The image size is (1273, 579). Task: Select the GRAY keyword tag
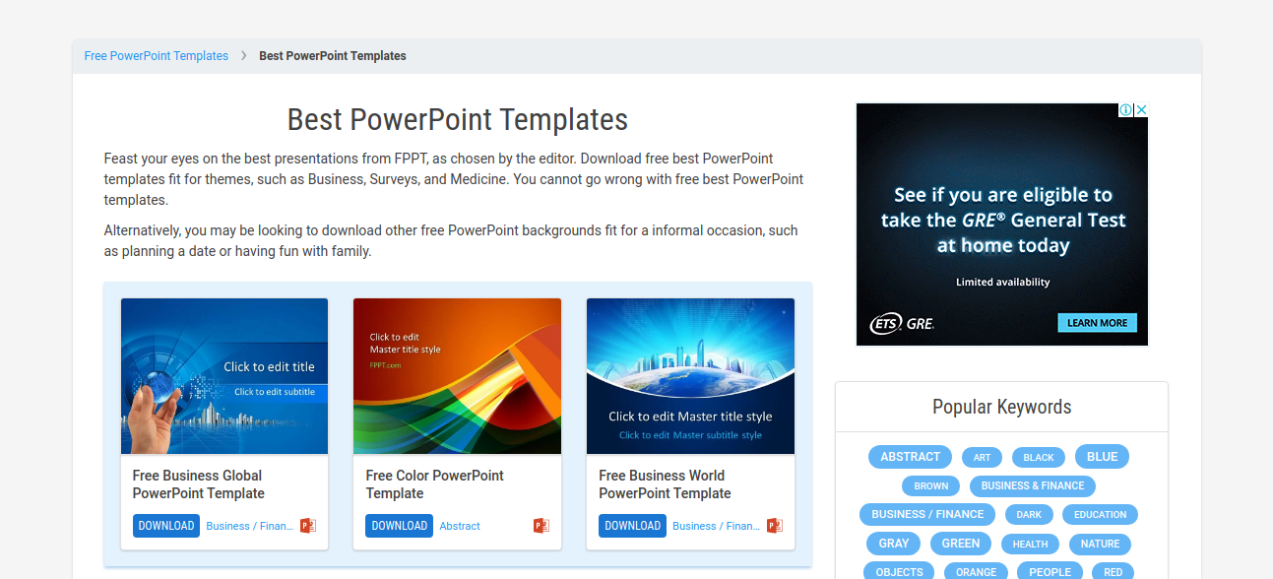894,544
